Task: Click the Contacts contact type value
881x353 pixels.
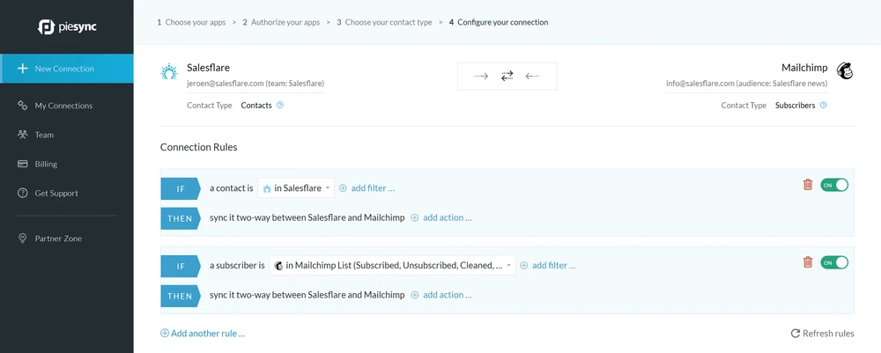Action: coord(256,105)
